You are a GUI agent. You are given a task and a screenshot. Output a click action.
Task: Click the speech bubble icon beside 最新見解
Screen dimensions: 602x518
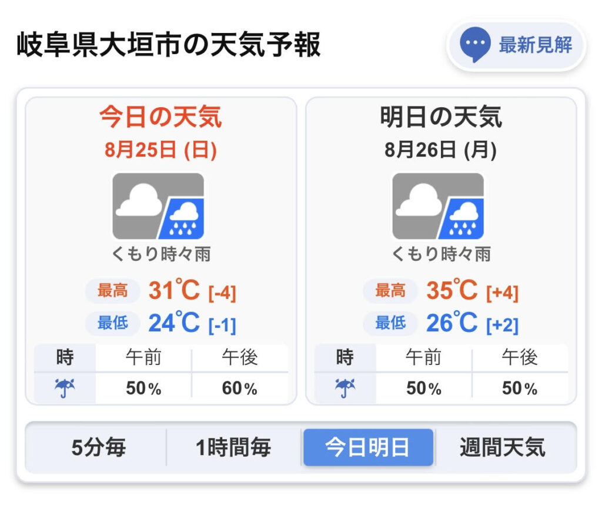(x=475, y=44)
